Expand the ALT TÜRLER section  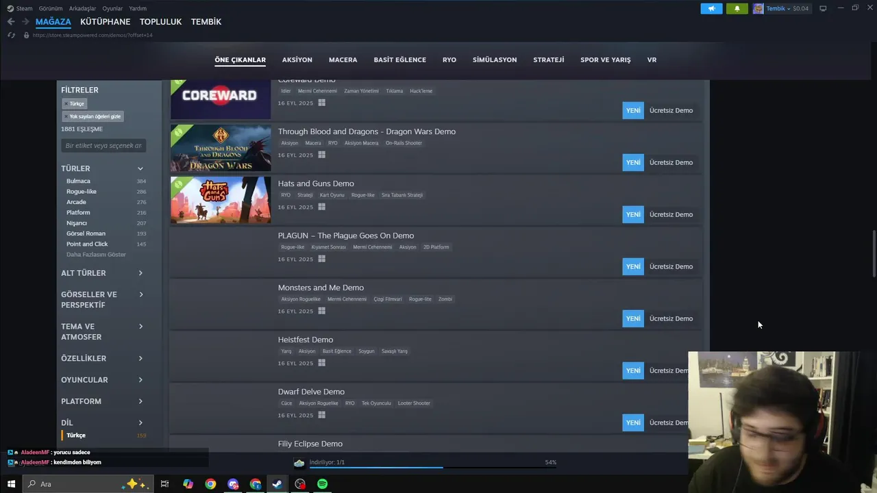[x=103, y=273]
